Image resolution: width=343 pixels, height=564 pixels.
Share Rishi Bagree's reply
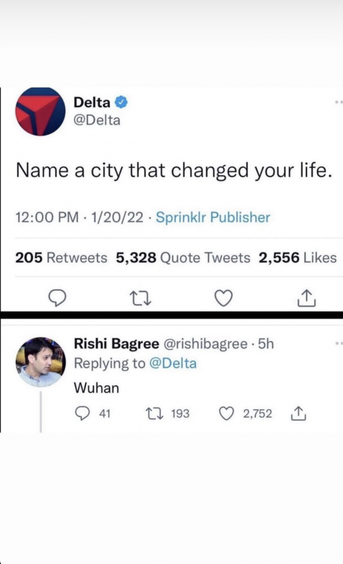[297, 414]
